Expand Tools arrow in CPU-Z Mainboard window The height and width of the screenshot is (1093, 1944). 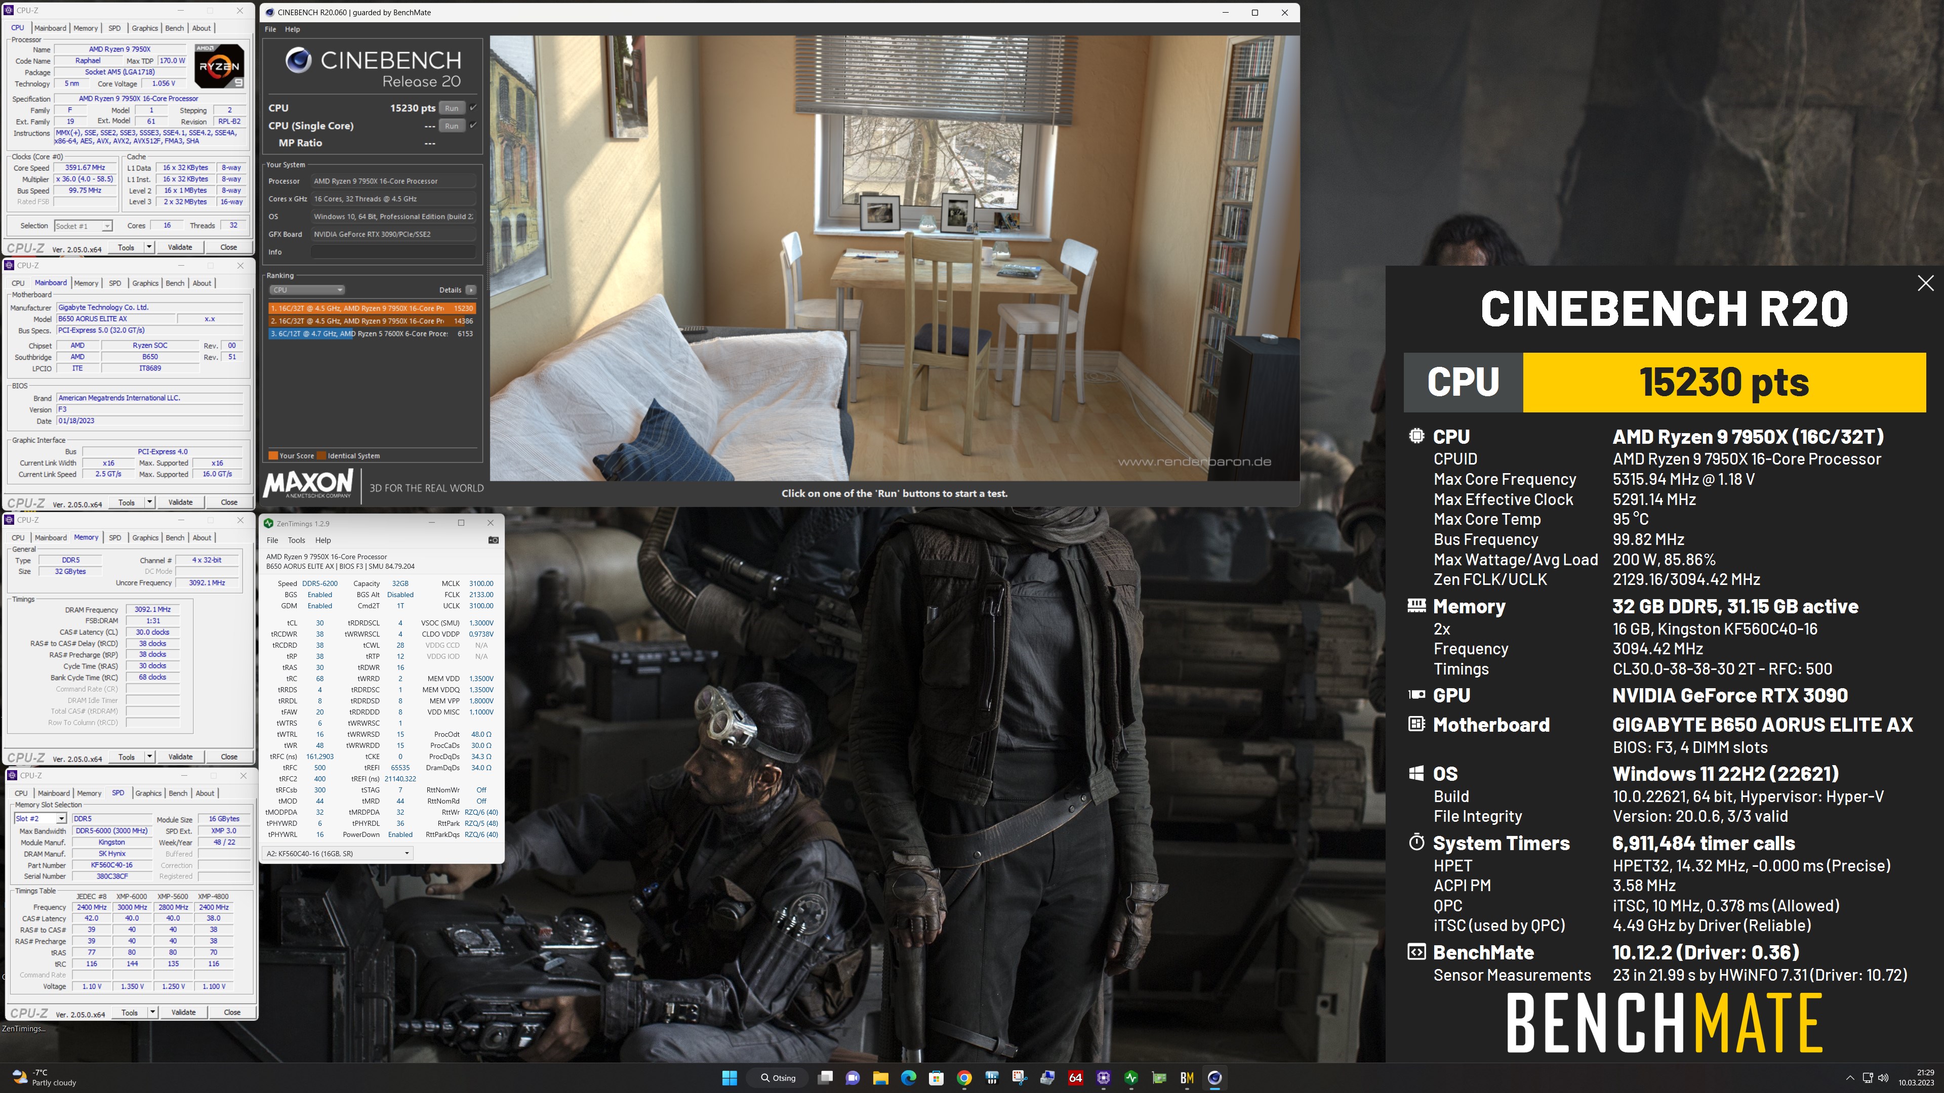(x=149, y=502)
